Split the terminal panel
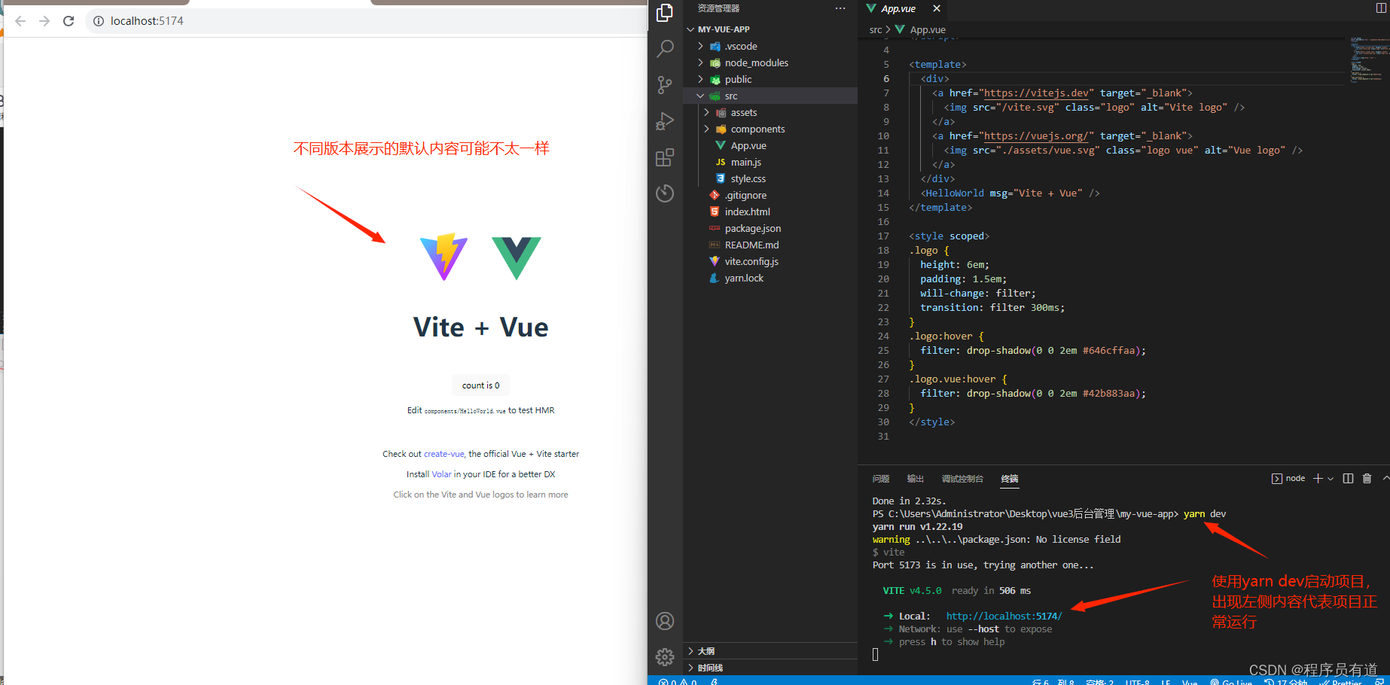The width and height of the screenshot is (1390, 685). (1348, 479)
